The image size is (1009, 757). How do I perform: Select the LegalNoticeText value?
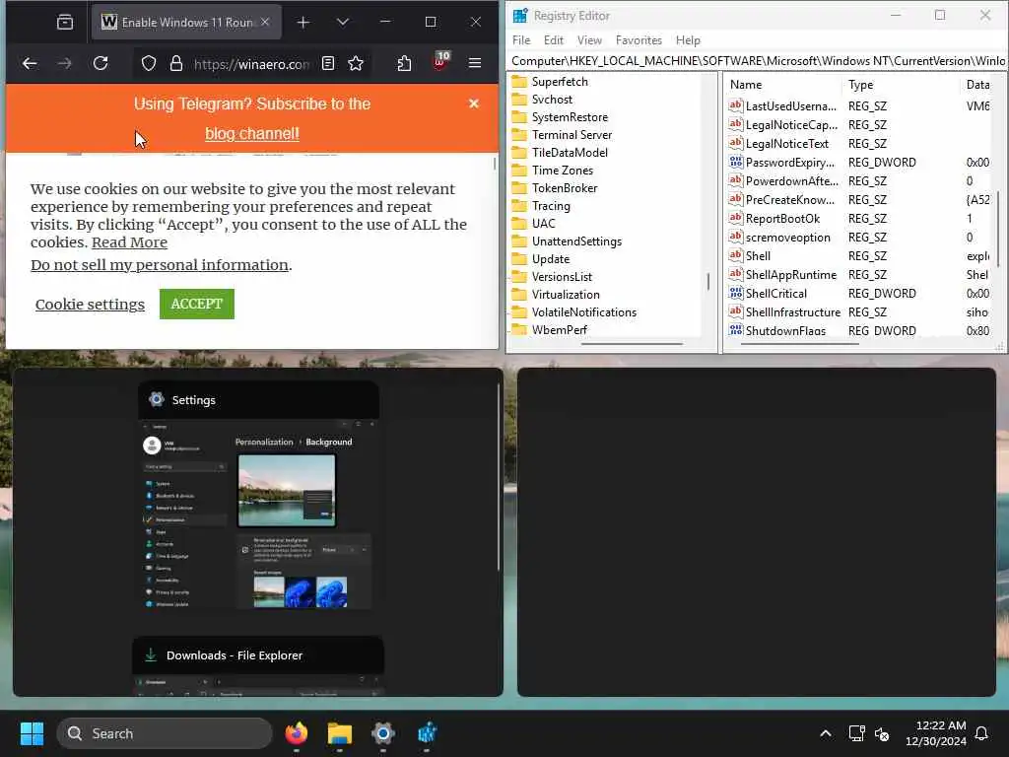[787, 144]
